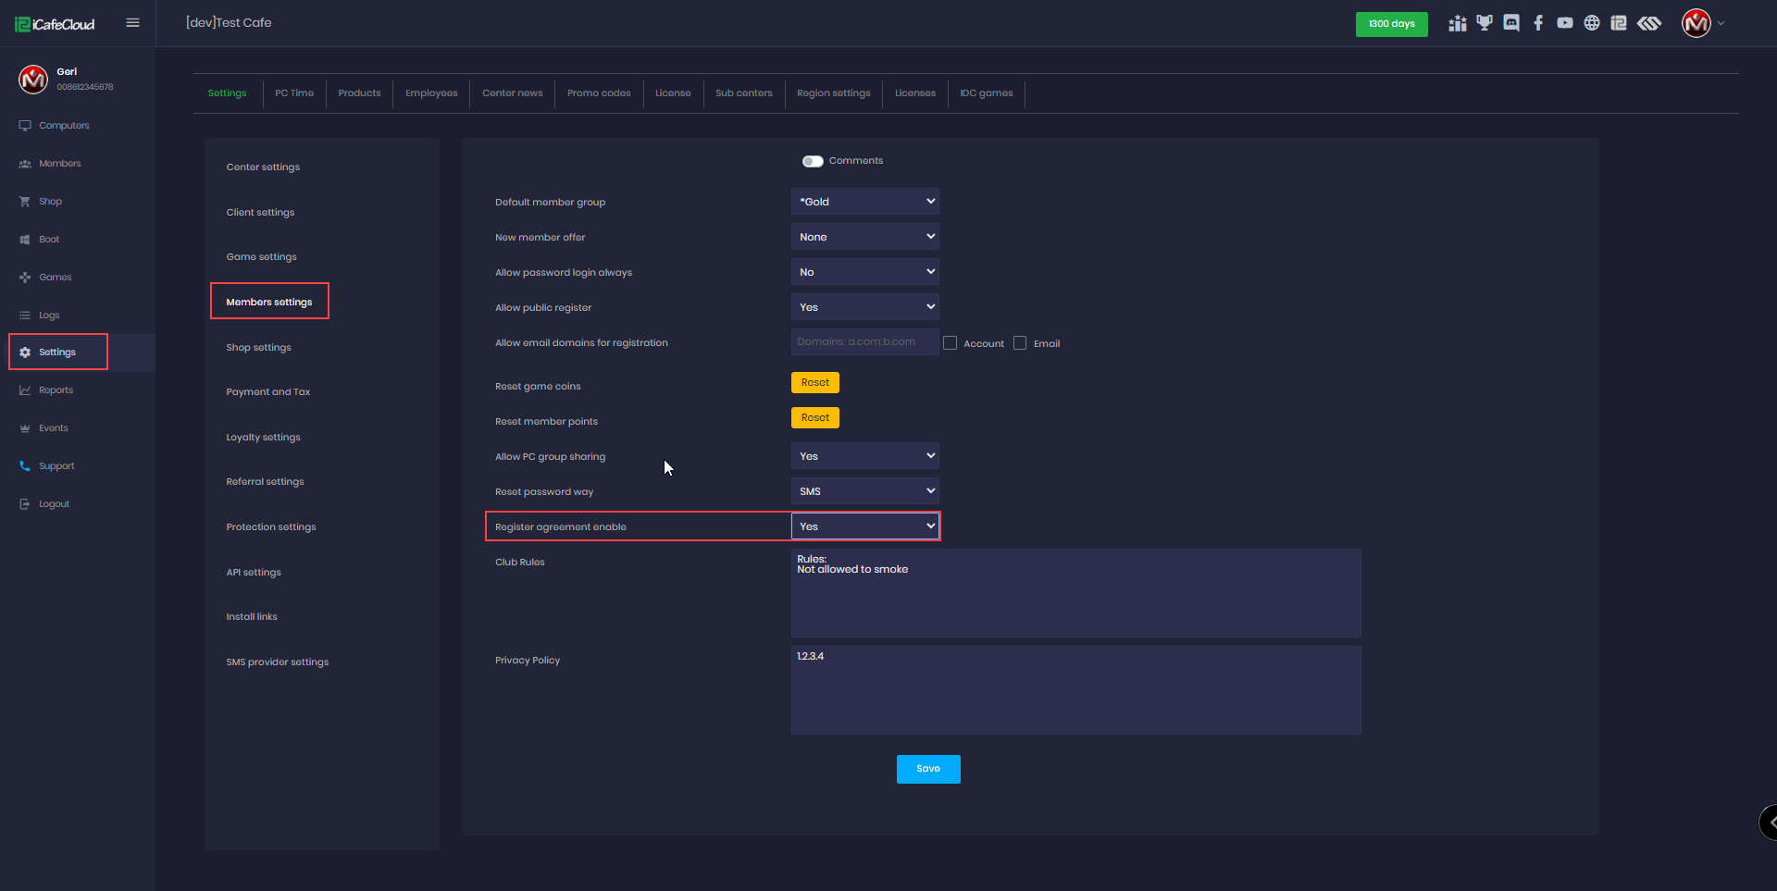Open the Loyalty settings section
This screenshot has height=891, width=1777.
click(264, 438)
